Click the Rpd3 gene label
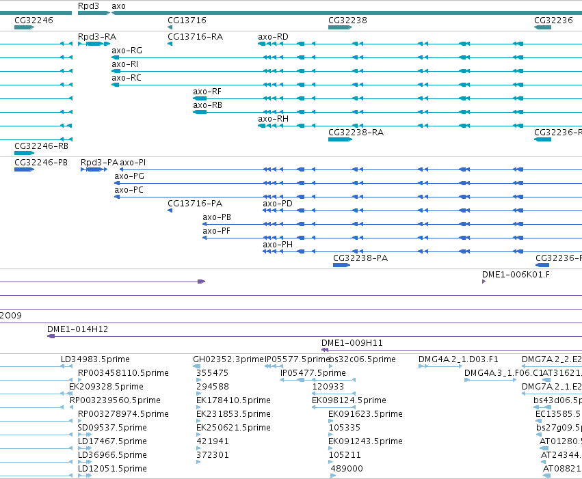The height and width of the screenshot is (479, 582). tap(88, 6)
